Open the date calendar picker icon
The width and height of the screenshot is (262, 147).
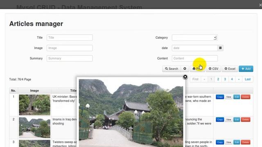(220, 48)
